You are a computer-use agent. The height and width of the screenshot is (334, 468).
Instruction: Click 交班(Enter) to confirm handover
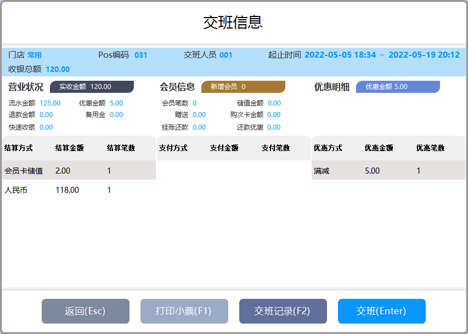[381, 311]
